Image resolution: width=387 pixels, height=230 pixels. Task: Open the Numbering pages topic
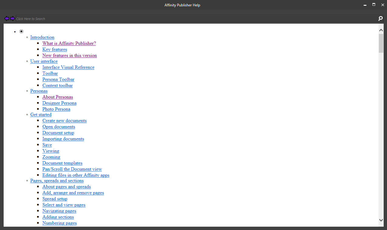click(59, 223)
